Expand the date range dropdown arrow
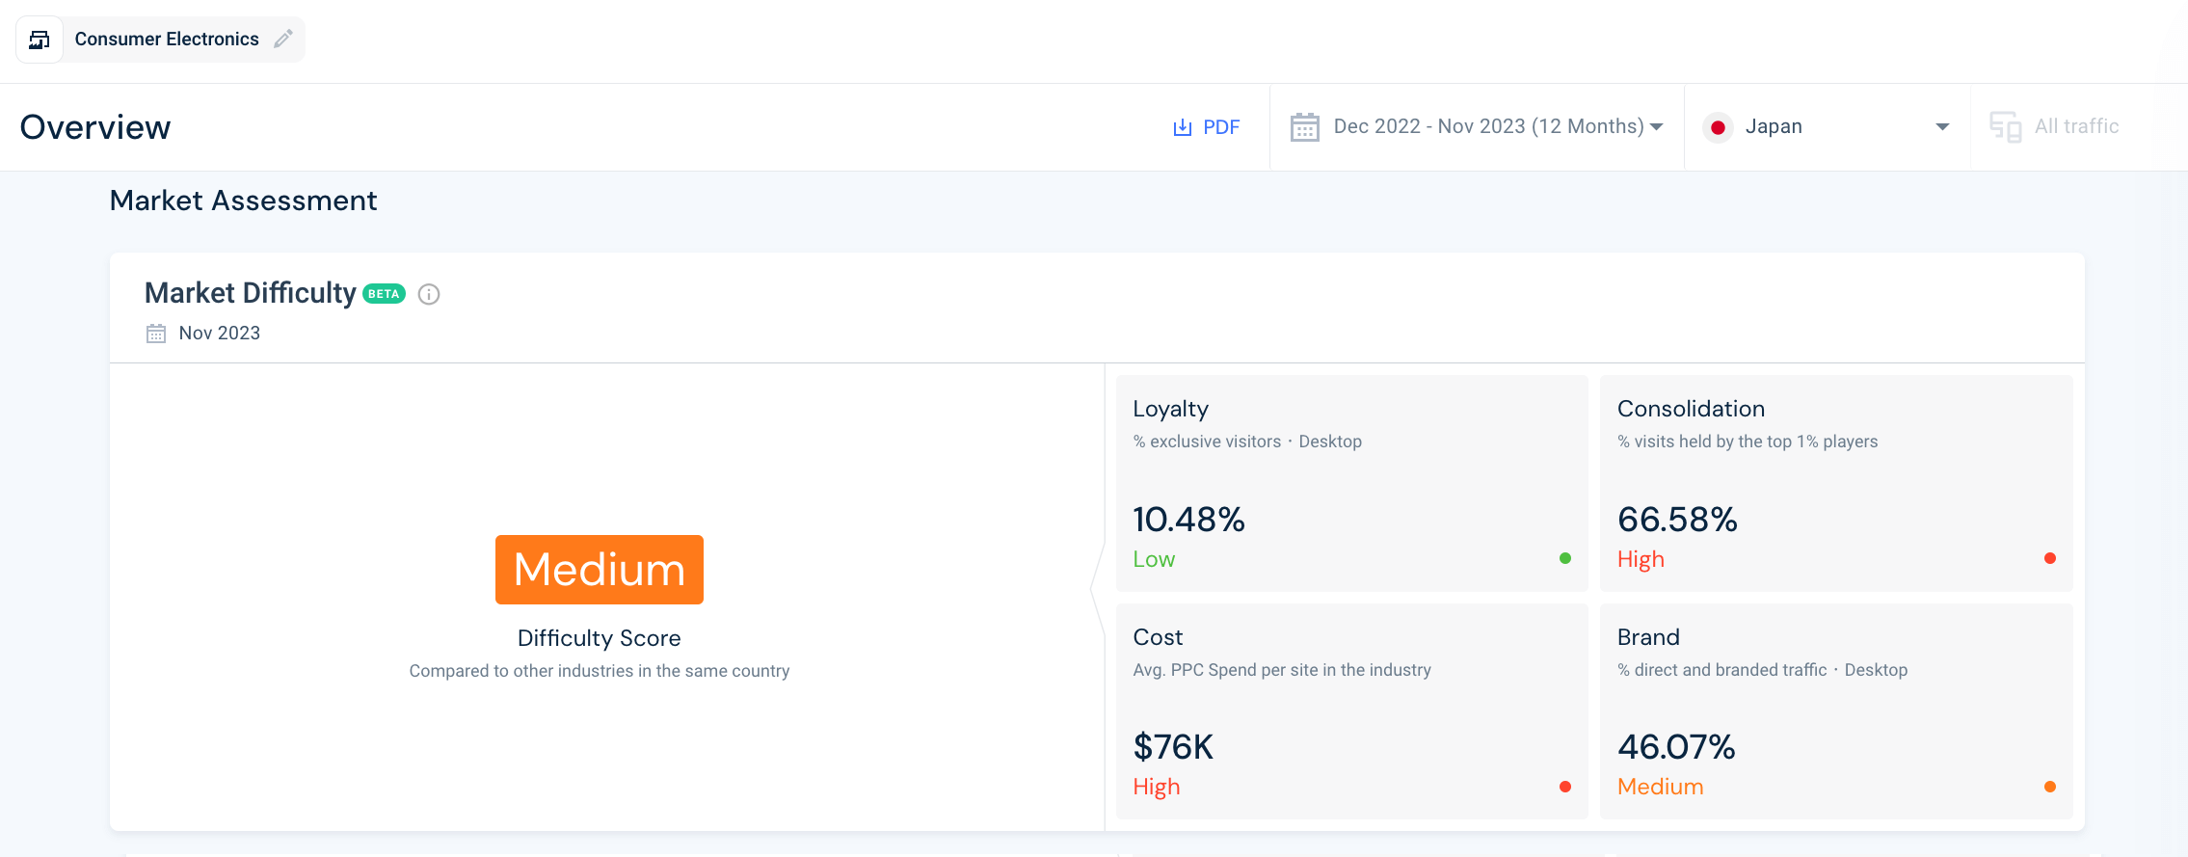Screen dimensions: 2188x857 coord(1656,127)
